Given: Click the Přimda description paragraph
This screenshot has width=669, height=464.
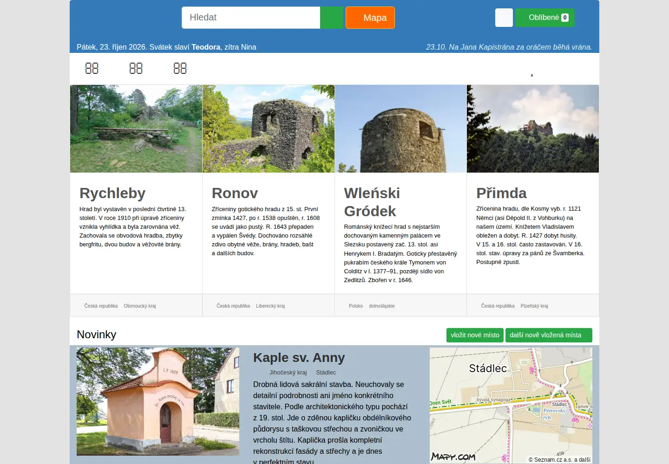Looking at the screenshot, I should (530, 235).
